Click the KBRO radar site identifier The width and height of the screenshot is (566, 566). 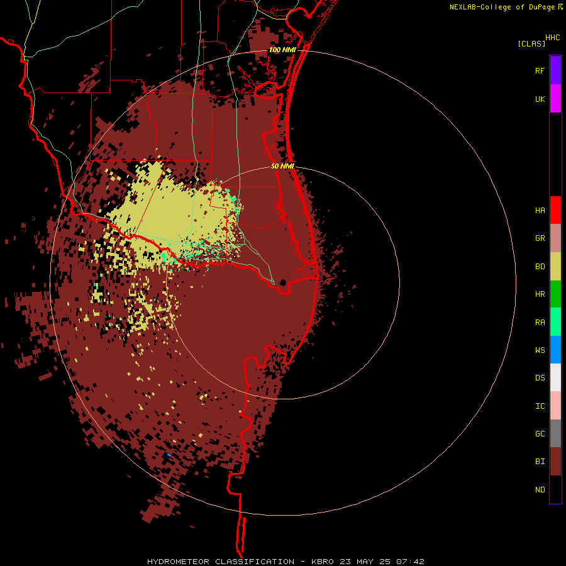point(323,562)
